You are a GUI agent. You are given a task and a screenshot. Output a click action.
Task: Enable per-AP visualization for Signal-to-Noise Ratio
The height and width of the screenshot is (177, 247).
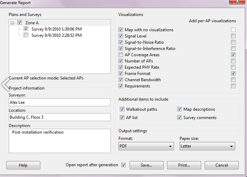point(233,42)
